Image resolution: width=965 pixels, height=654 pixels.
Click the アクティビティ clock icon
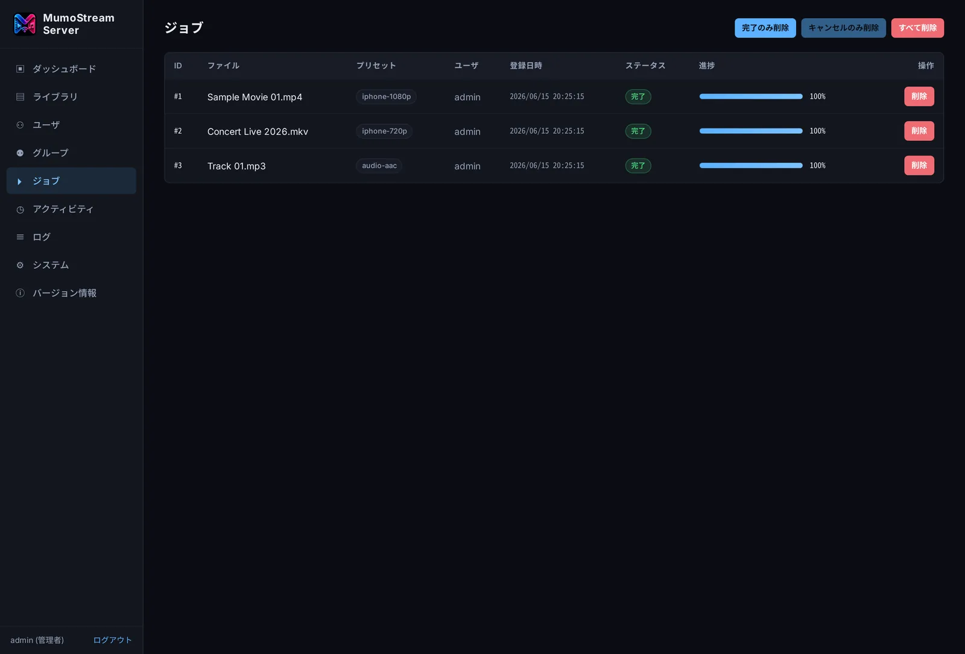pyautogui.click(x=20, y=209)
